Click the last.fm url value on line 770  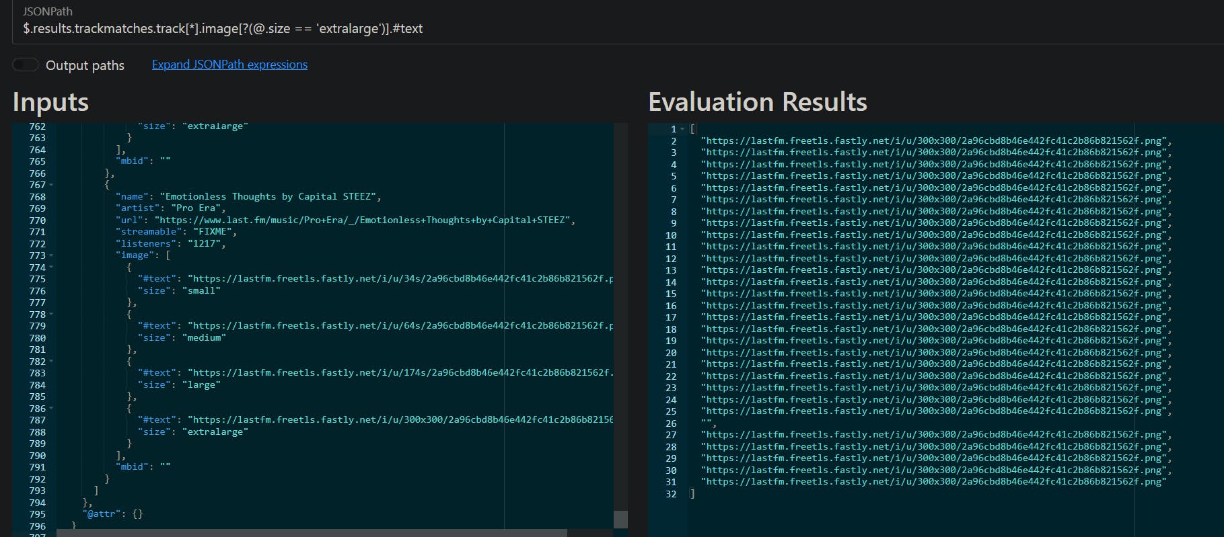pyautogui.click(x=364, y=220)
